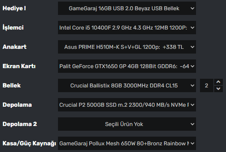This screenshot has width=226, height=152.
Task: Click chevron arrow on Bellek dropdown
Action: [192, 85]
